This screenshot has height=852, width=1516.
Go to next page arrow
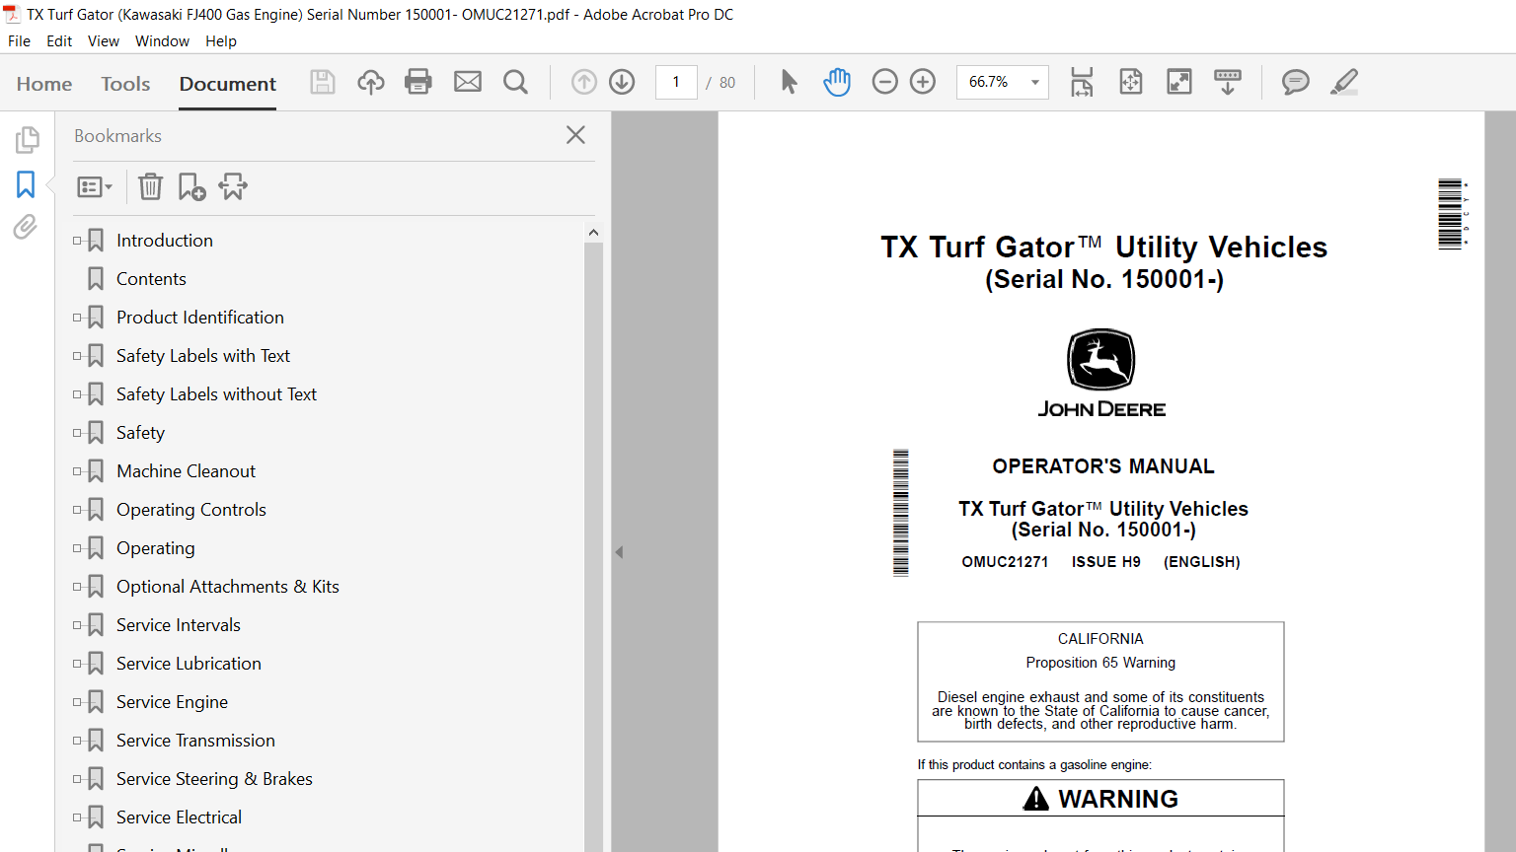click(x=622, y=82)
